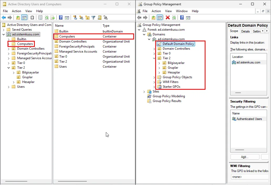Click Up one level icon in Group Policy Management
271x185 pixels.
coord(153,17)
